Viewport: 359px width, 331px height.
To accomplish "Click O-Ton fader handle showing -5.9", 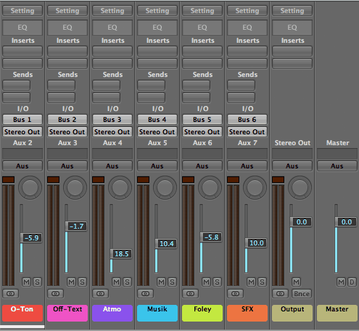I will [31, 238].
